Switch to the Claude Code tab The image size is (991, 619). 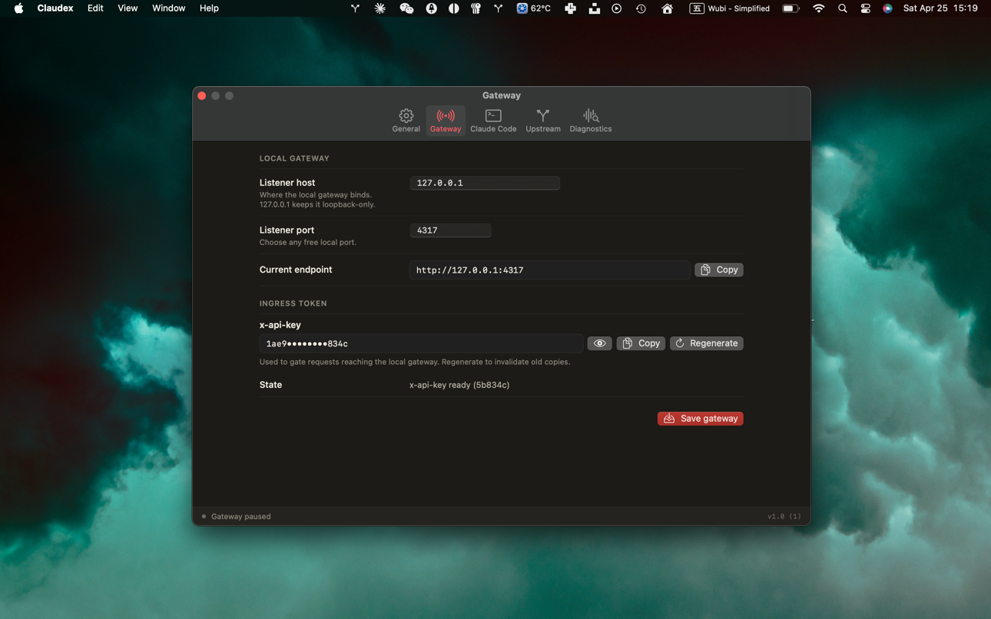(493, 121)
